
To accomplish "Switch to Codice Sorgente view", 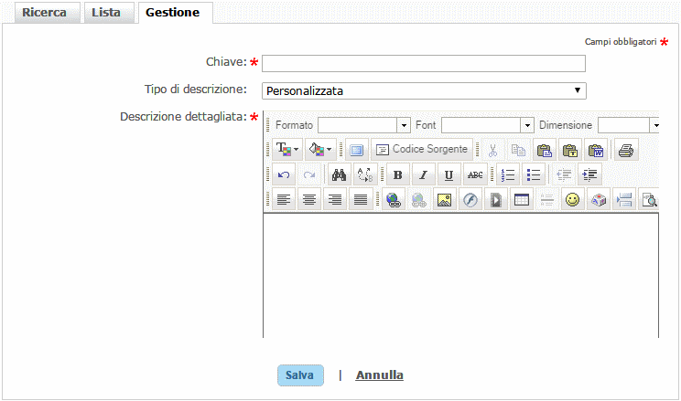I will click(422, 150).
